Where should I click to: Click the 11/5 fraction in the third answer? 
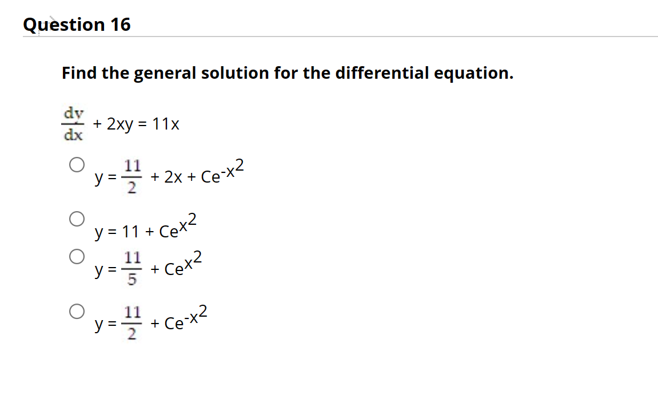(131, 269)
